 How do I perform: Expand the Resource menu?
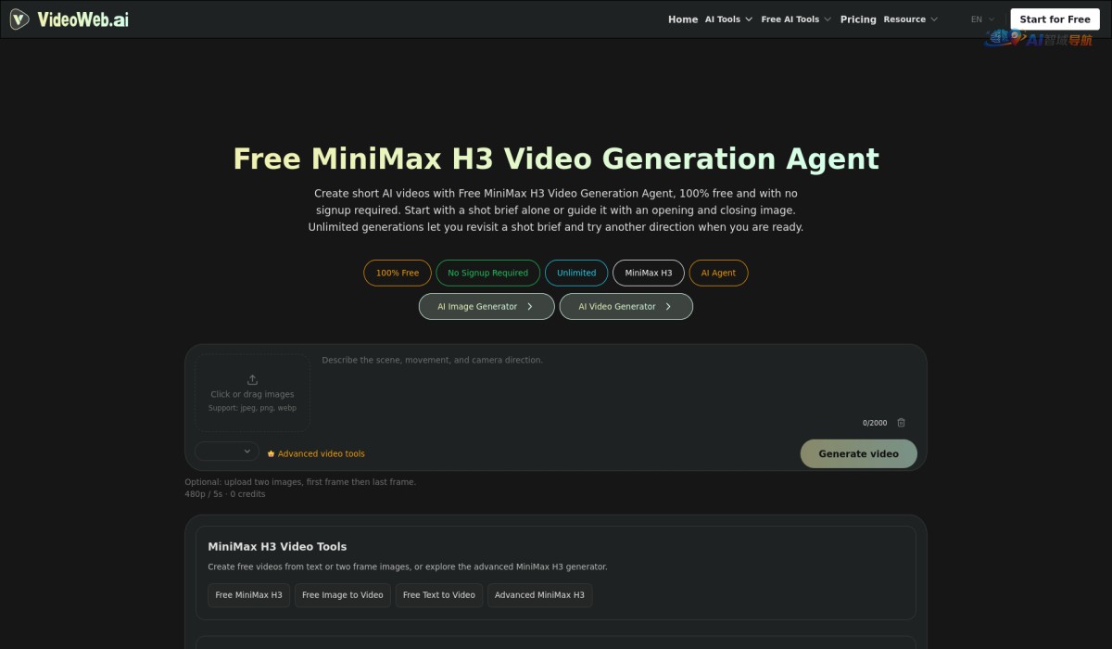(x=910, y=19)
